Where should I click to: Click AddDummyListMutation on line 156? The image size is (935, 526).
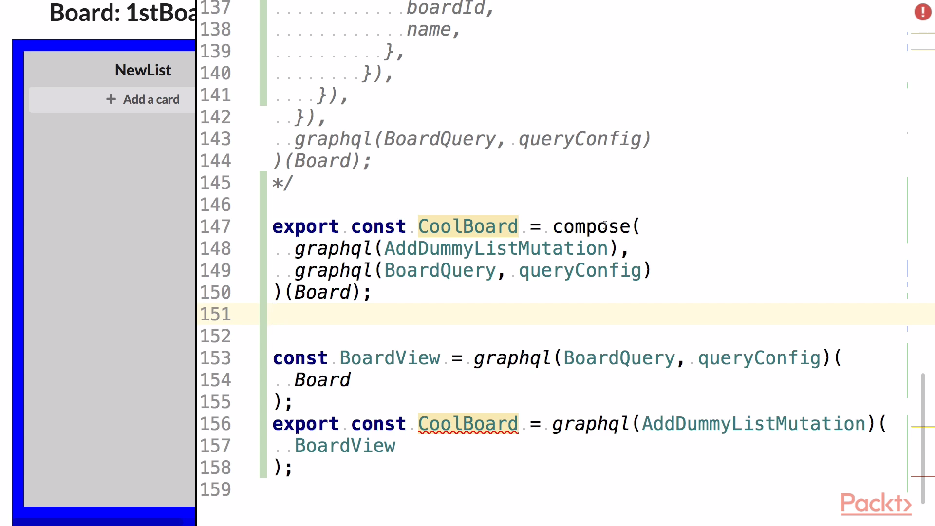(753, 424)
